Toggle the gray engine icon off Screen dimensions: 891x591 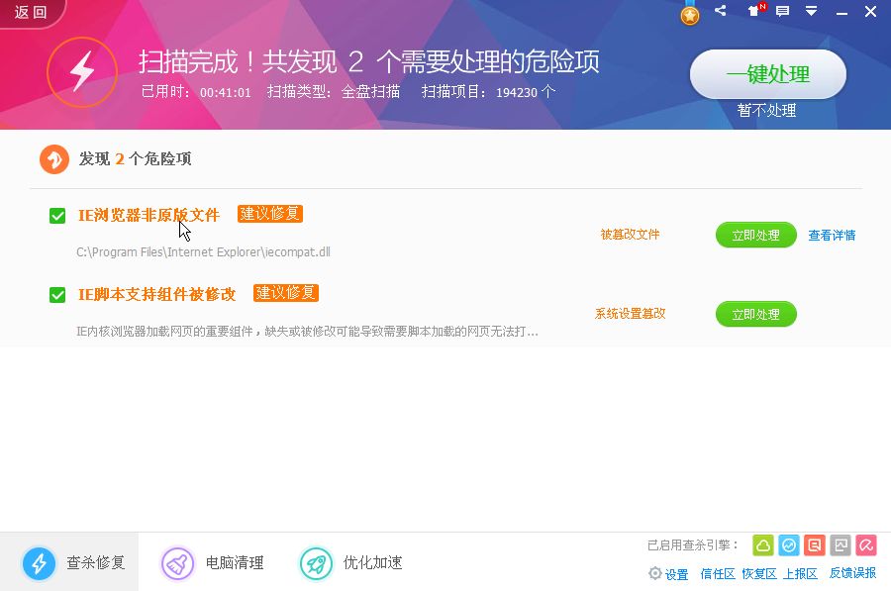(841, 545)
